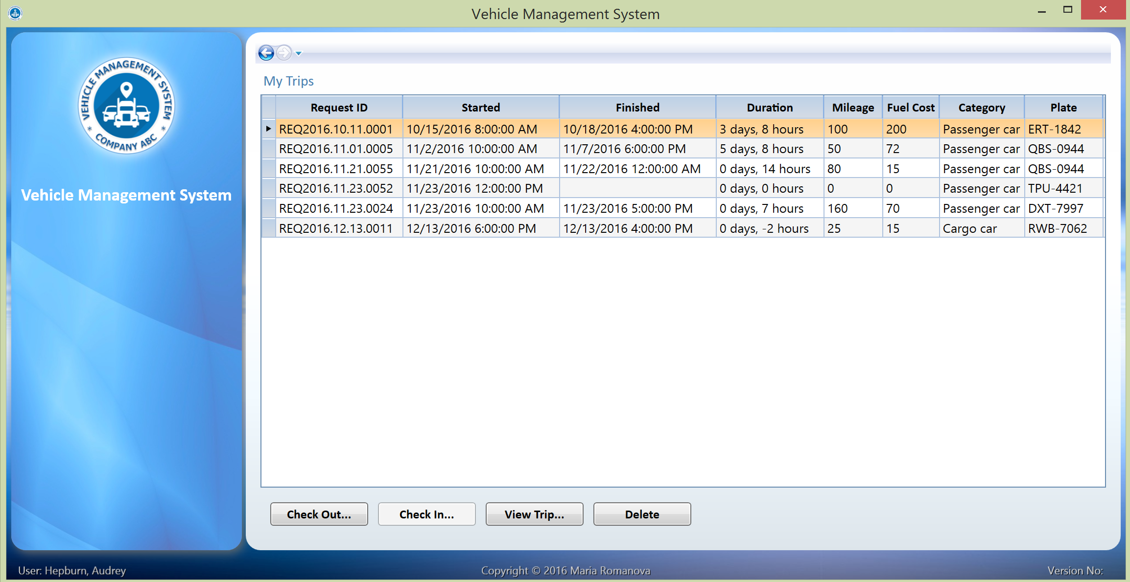Click the forward navigation arrow
Screen dimensions: 1130x582
point(283,53)
